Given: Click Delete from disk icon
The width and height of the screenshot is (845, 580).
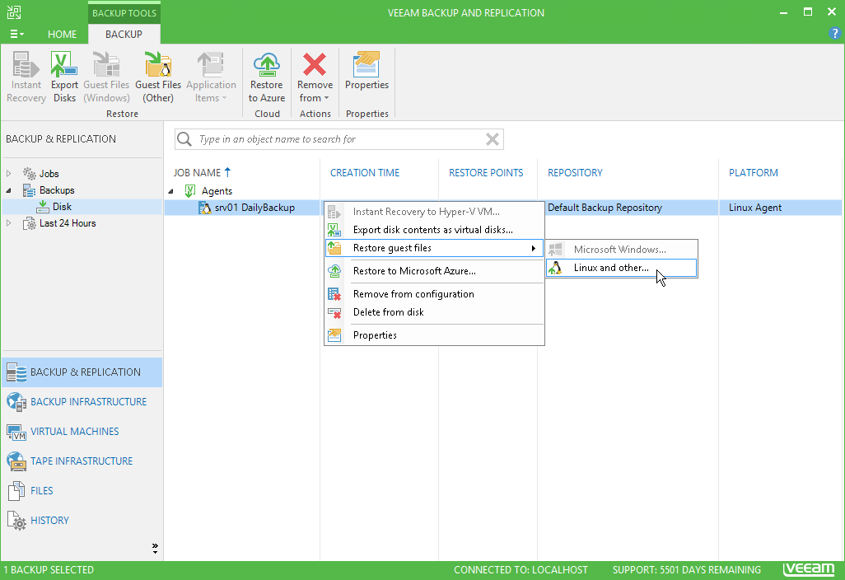Looking at the screenshot, I should click(x=334, y=312).
